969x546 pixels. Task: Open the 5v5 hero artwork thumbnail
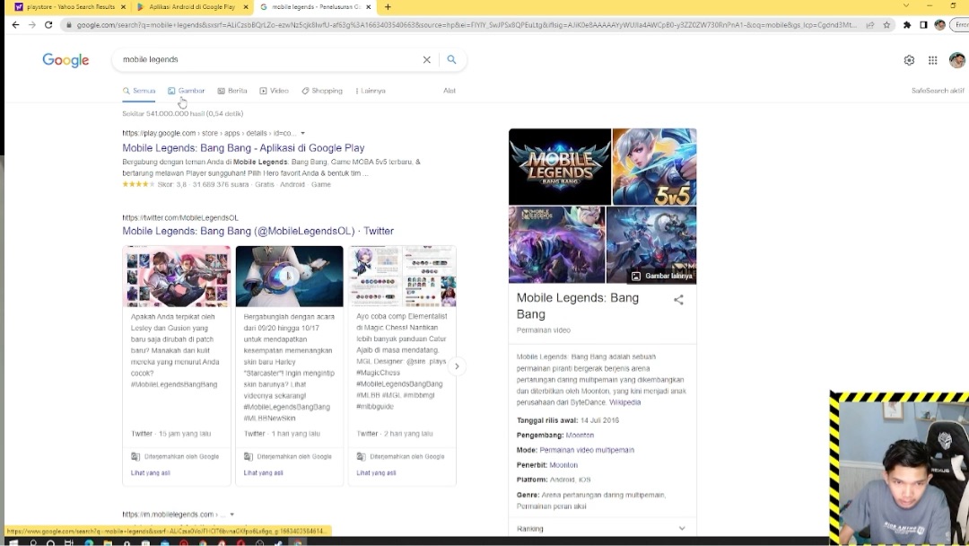[654, 166]
